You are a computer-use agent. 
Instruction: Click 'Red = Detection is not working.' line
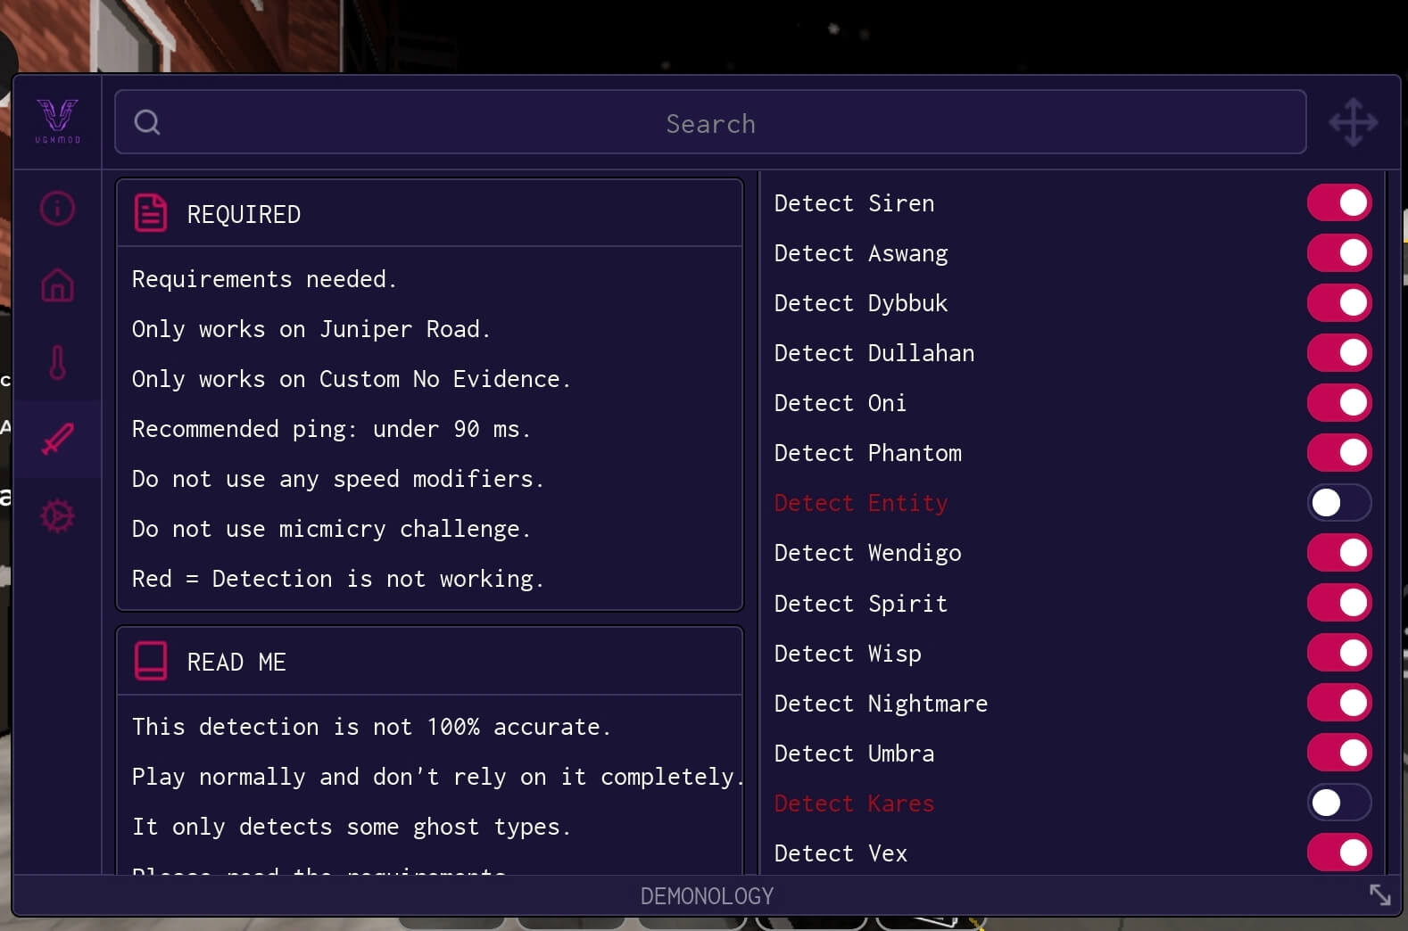[x=337, y=579]
